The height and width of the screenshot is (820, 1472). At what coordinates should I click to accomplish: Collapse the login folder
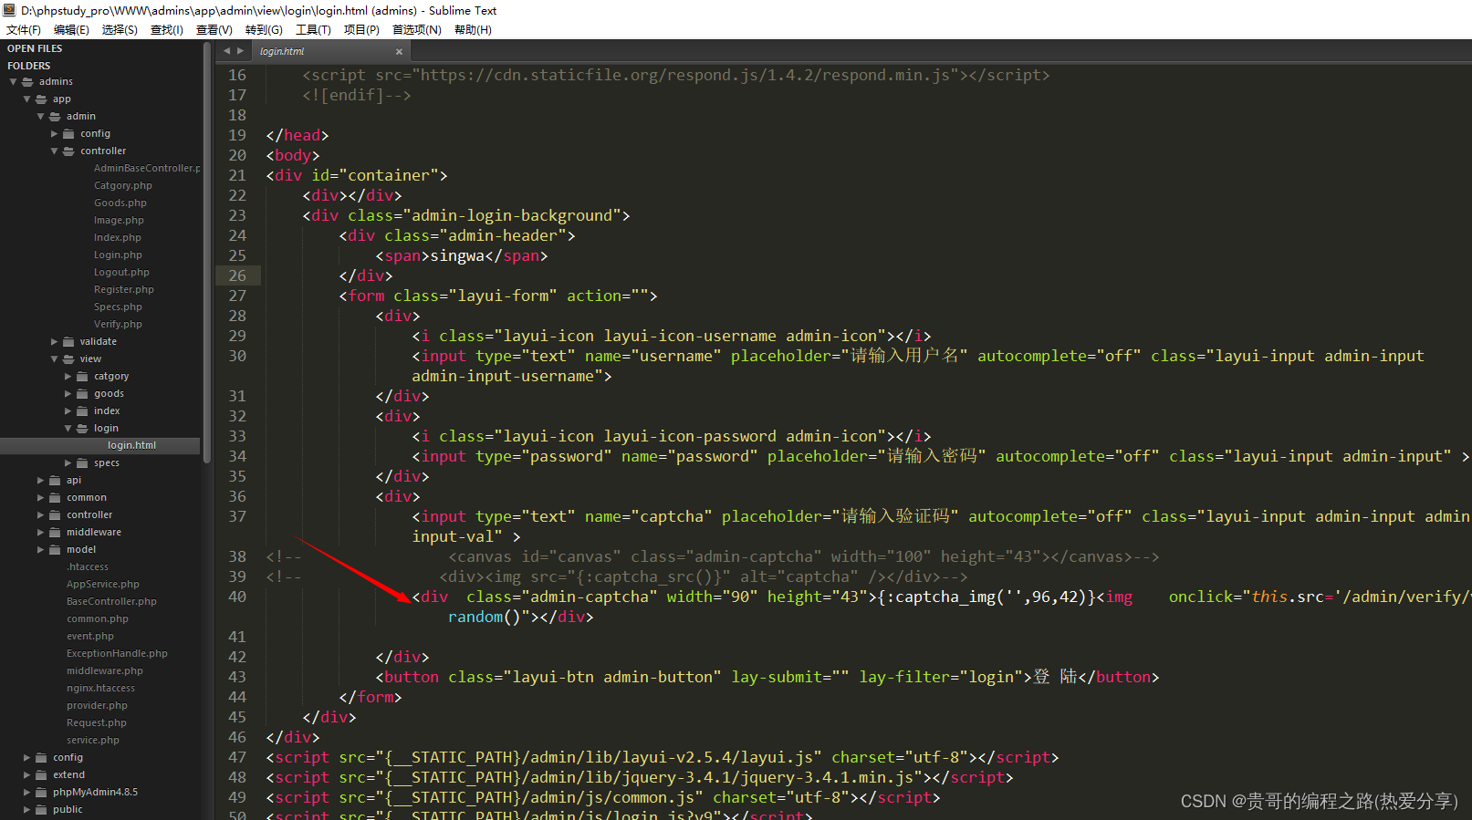(x=68, y=428)
